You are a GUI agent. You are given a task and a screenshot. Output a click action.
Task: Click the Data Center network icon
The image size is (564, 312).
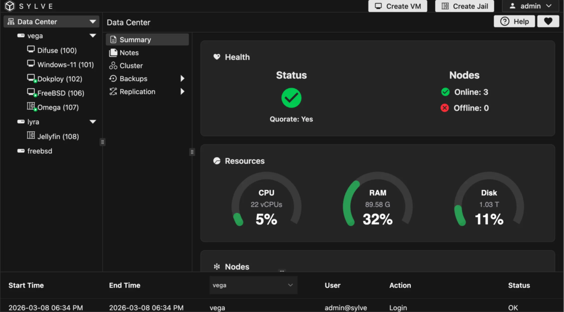(11, 21)
